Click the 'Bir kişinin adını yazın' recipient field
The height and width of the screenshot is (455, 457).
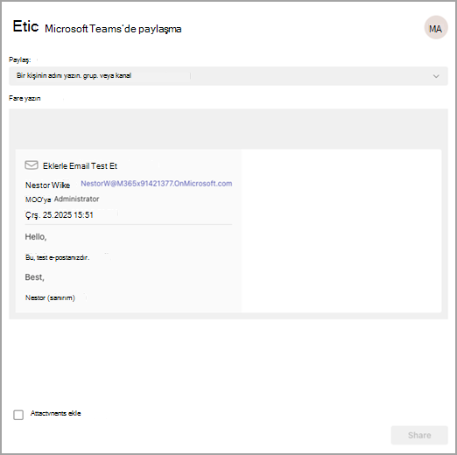coord(228,76)
